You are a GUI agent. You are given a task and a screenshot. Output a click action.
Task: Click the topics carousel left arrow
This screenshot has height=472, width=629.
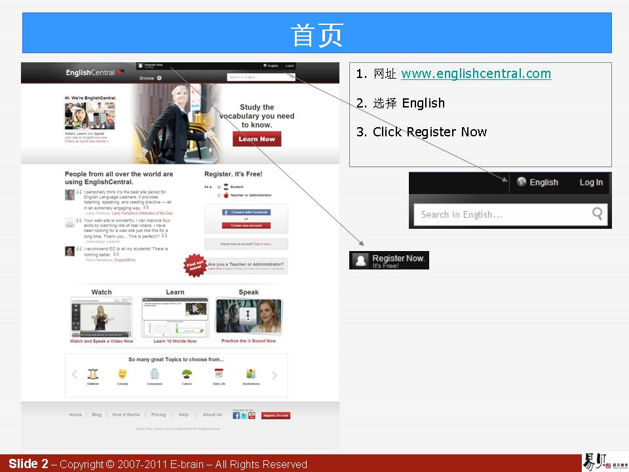click(74, 374)
